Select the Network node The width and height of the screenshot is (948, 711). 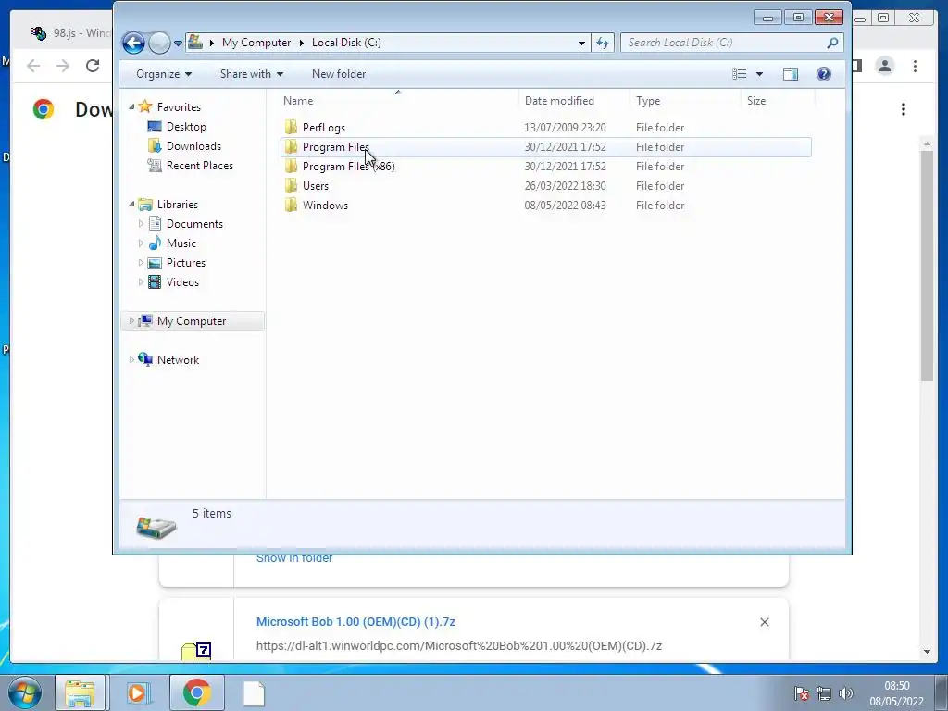pos(178,360)
